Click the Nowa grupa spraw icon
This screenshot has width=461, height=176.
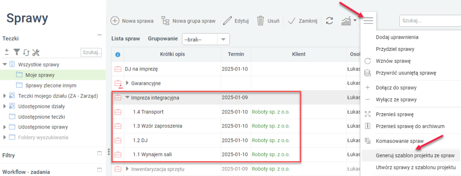(166, 21)
